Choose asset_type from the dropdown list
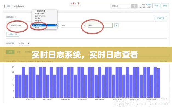Screen dimensions: 172x109 pos(39,13)
